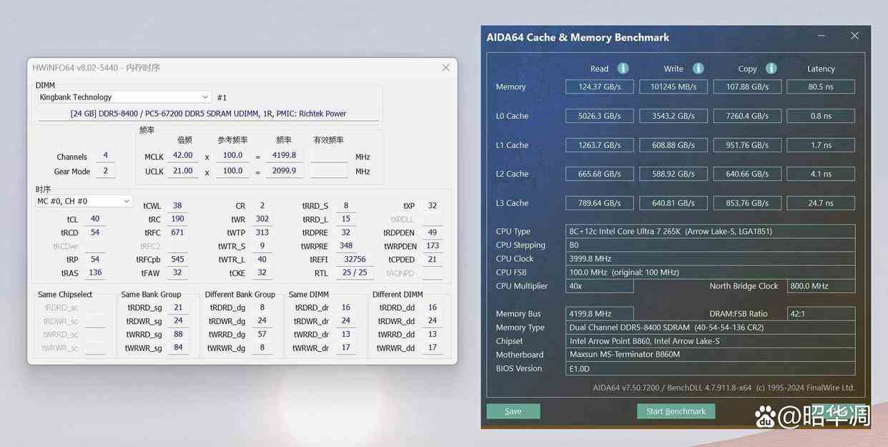Select the L3 Cache Copy result box
888x447 pixels.
(x=747, y=203)
